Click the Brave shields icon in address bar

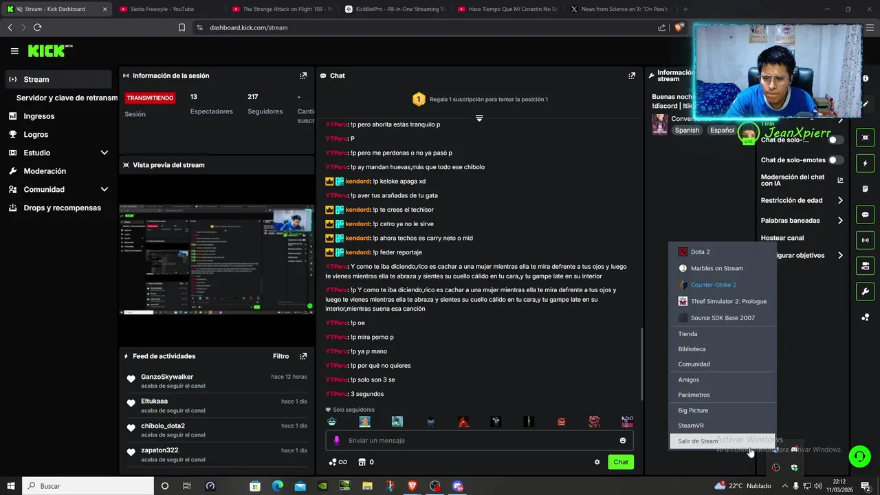[x=679, y=27]
